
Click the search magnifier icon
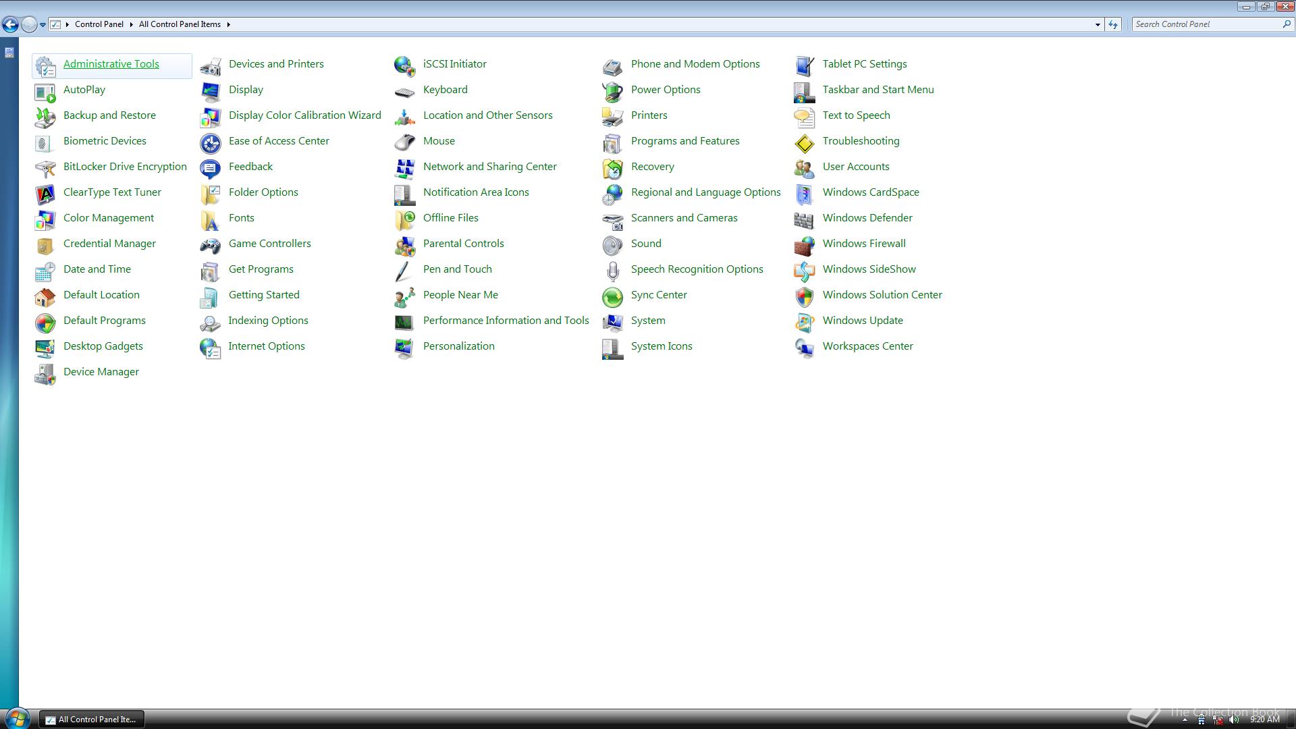(1286, 24)
